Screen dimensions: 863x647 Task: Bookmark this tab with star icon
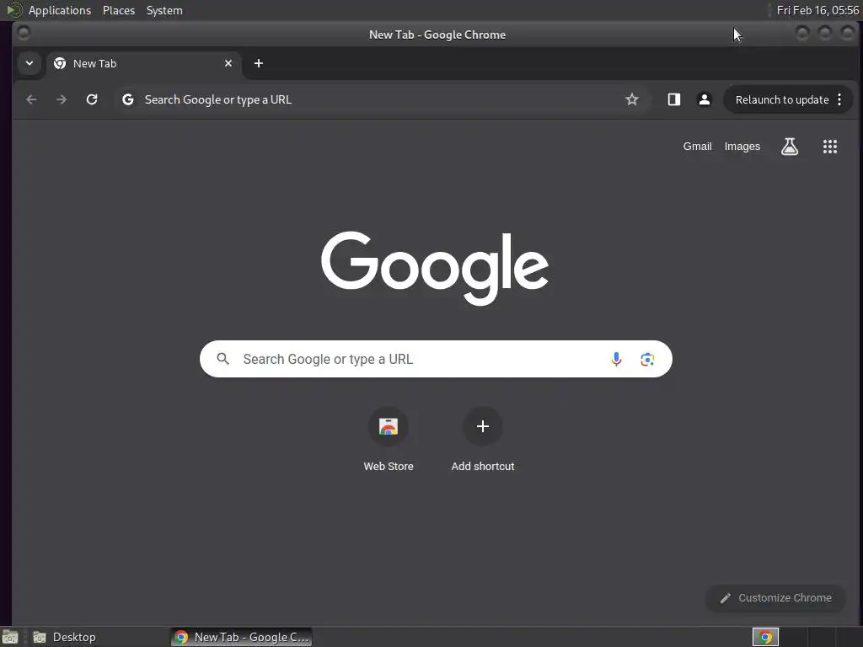click(x=632, y=99)
